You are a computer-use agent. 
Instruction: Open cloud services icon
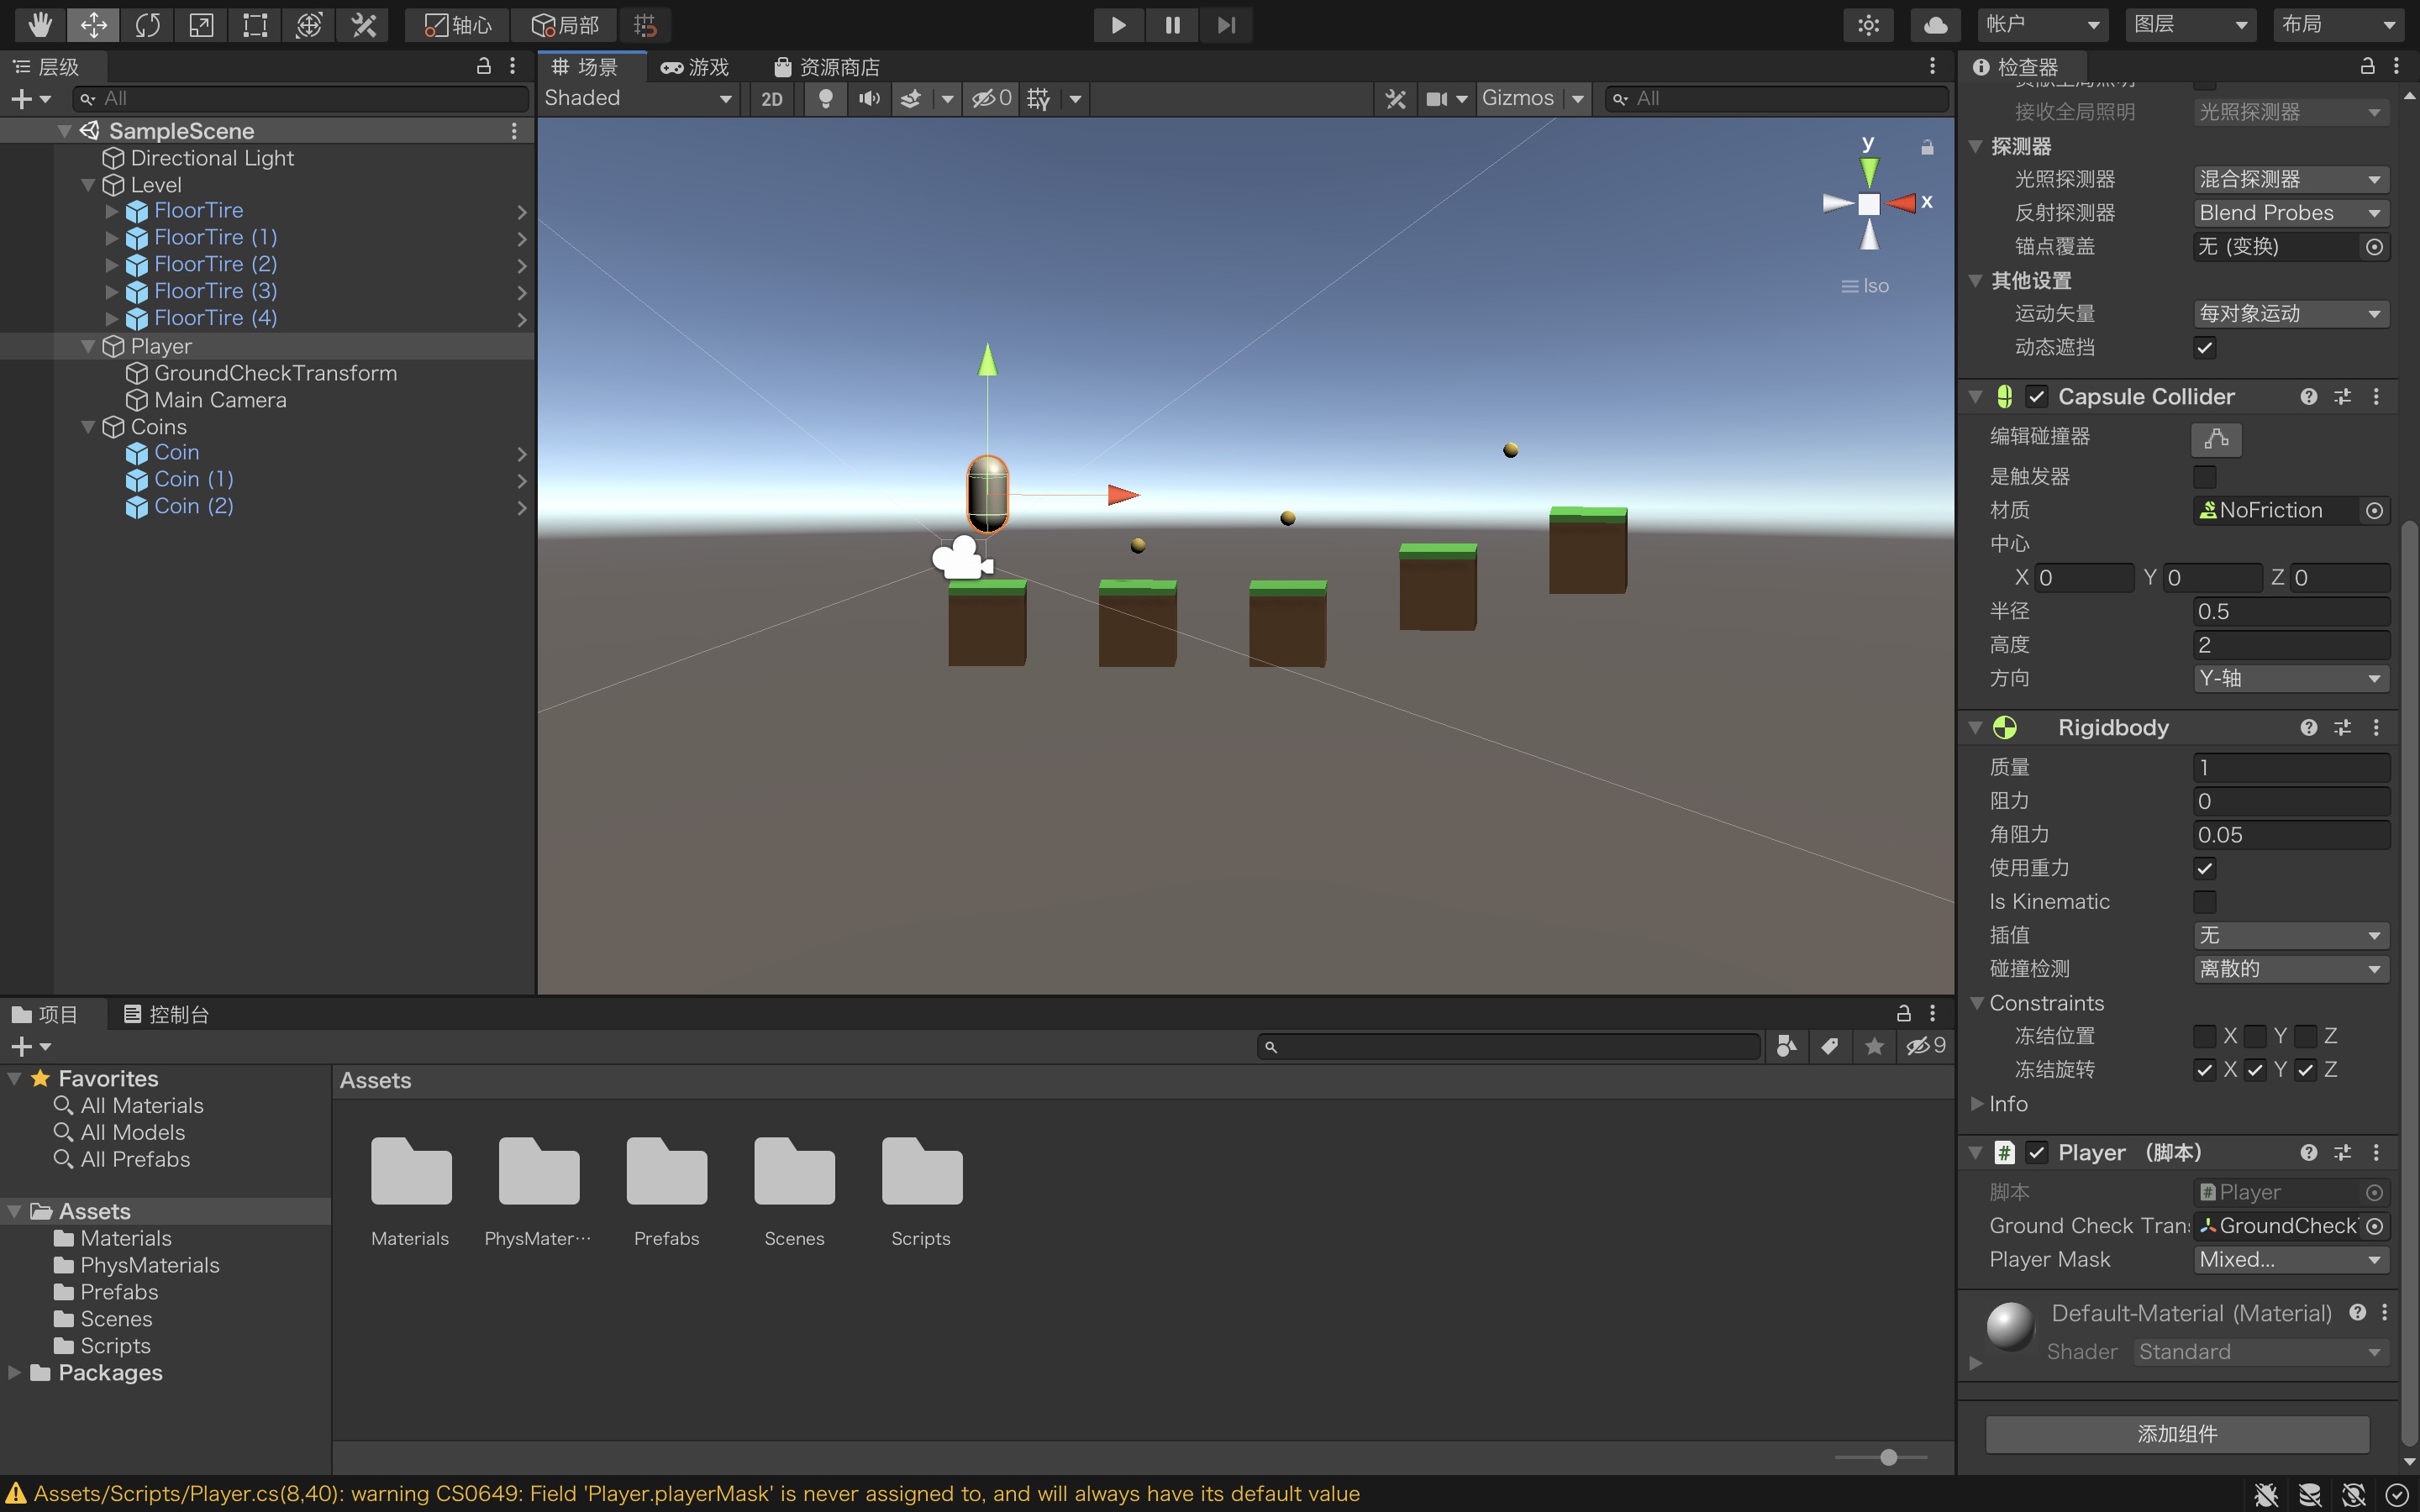tap(1935, 24)
